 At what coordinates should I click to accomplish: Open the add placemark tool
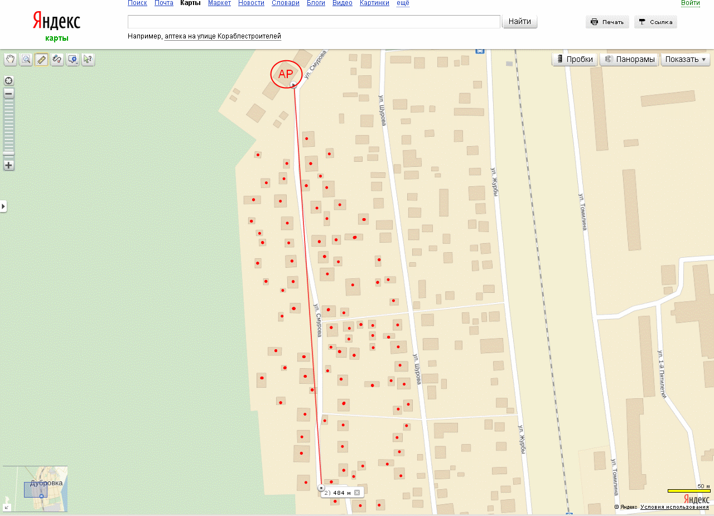pos(73,59)
